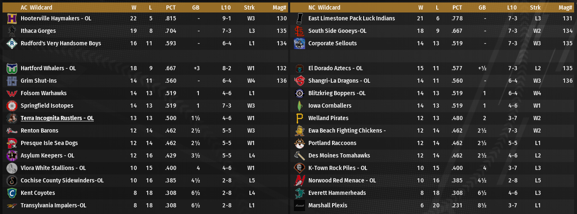Click the South Side Gooeys logo
The image size is (577, 214).
(299, 31)
